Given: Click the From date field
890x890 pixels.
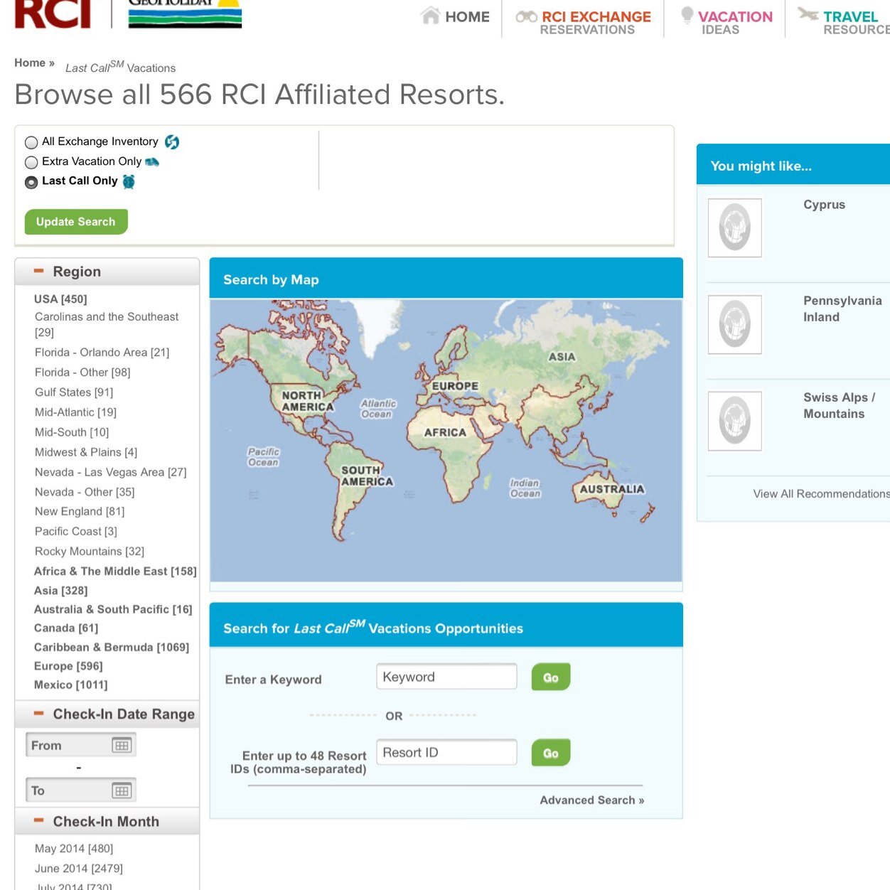Looking at the screenshot, I should (x=80, y=746).
